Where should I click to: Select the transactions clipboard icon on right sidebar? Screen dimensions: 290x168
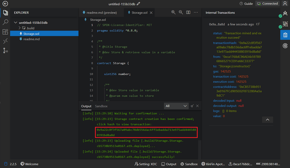coord(285,35)
